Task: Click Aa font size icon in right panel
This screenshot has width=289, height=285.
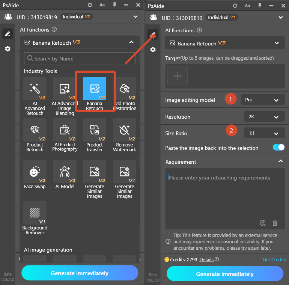Action: pyautogui.click(x=247, y=6)
